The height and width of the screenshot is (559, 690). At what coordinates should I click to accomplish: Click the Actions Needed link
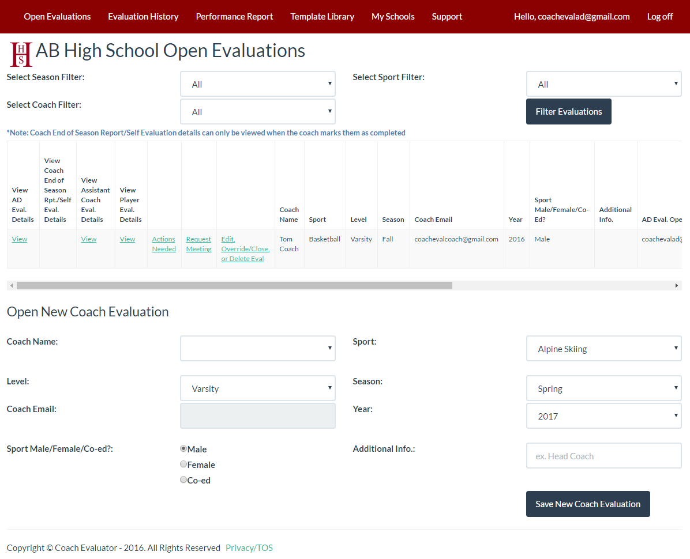click(x=164, y=244)
